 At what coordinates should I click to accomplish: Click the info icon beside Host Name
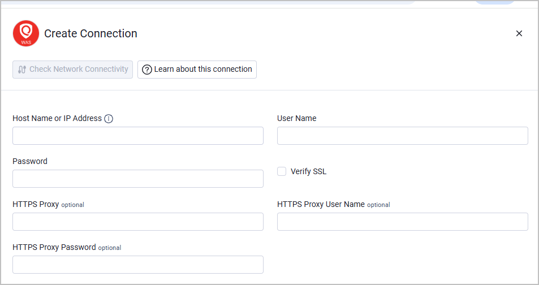(x=109, y=119)
